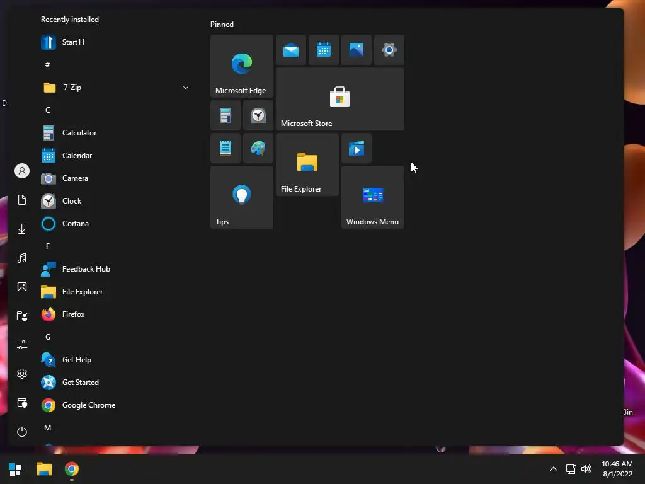Open Control Panel sliders icon in sidebar
Image resolution: width=645 pixels, height=484 pixels.
(22, 345)
